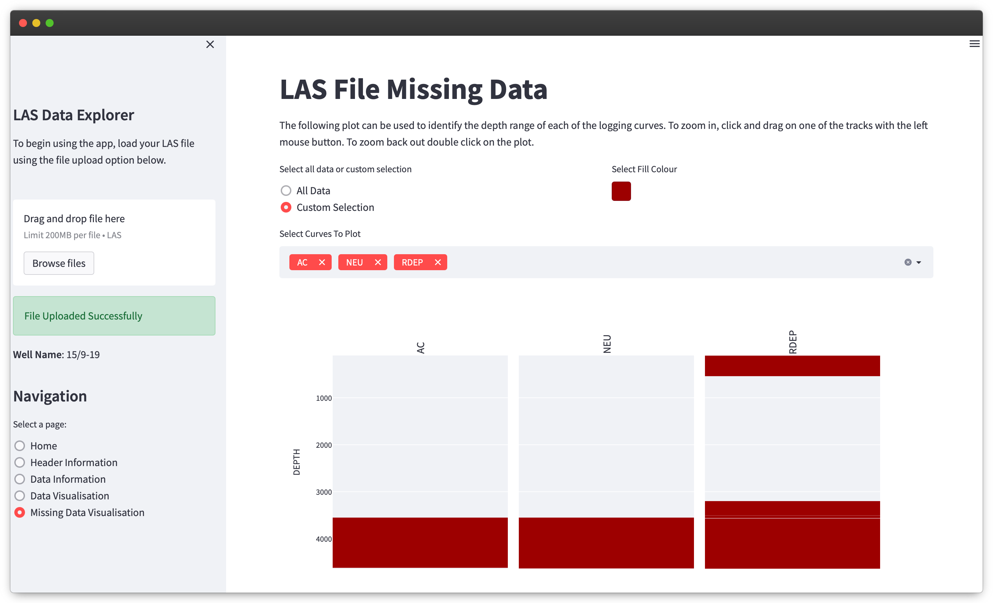Clear all selected curves with the circle-x icon
The height and width of the screenshot is (603, 993).
(x=907, y=263)
